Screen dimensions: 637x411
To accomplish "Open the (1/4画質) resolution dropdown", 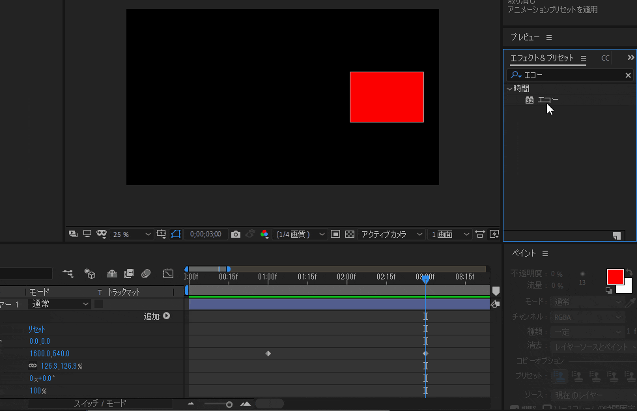I will 300,234.
